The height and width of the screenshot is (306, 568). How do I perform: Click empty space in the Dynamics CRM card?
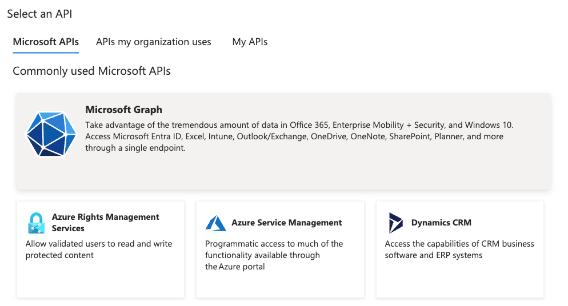[459, 280]
